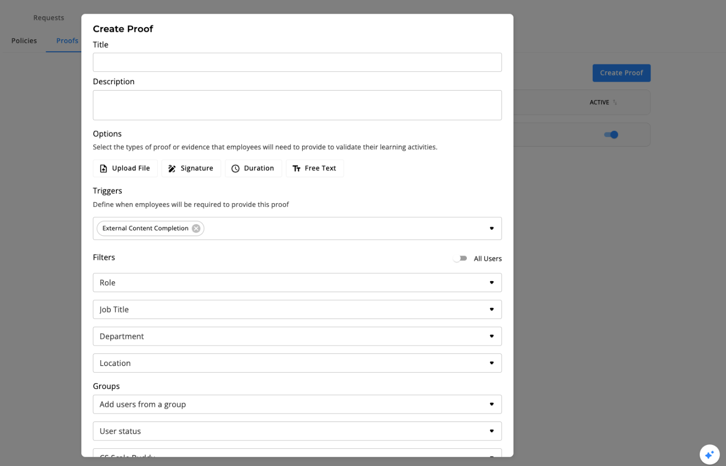Select the Signature pen icon

coord(172,169)
